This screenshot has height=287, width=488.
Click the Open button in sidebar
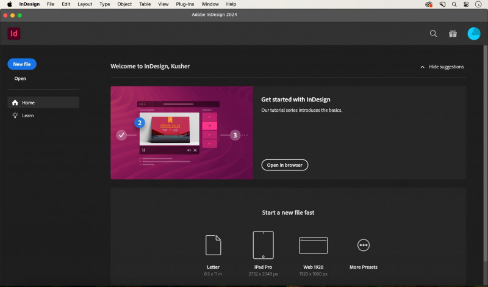[x=20, y=79]
